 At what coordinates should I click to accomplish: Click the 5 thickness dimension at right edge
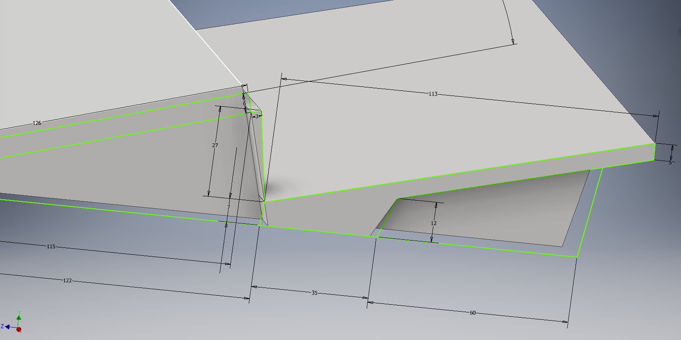pos(670,163)
